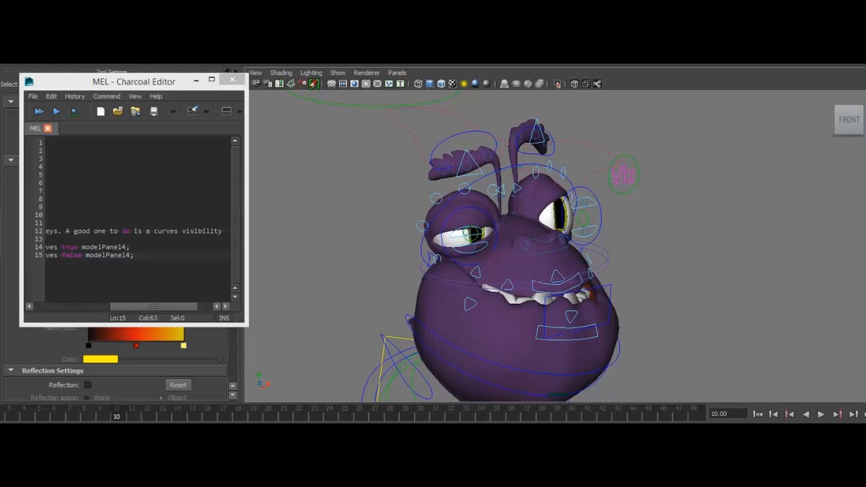This screenshot has width=866, height=487.
Task: Select the yellow ramp end marker
Action: [x=183, y=346]
